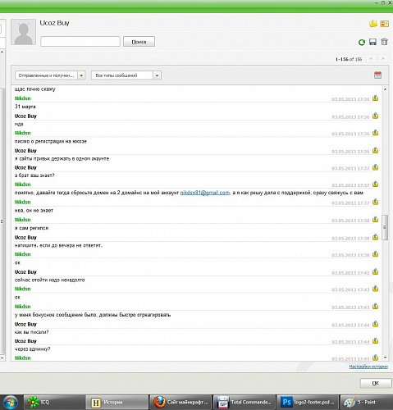Delete history with the trash can icon
393x410 pixels.
[384, 42]
